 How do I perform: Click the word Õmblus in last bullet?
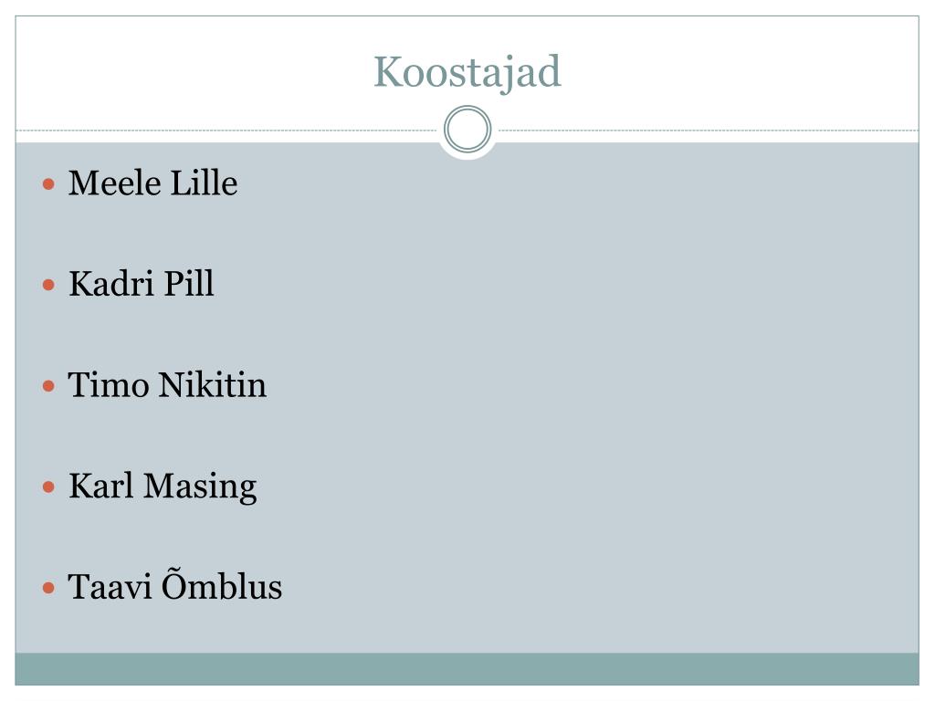pos(222,585)
